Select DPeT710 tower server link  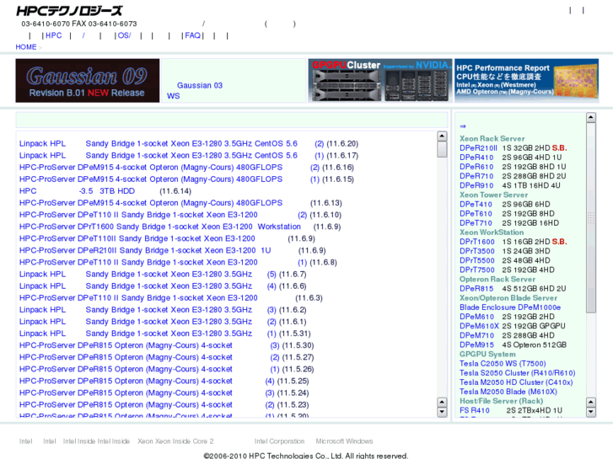[476, 223]
